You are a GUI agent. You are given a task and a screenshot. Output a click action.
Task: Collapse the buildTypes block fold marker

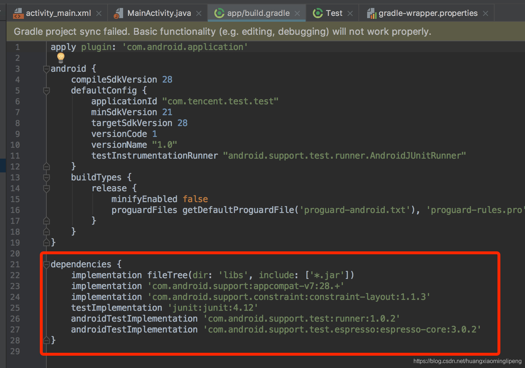(x=46, y=177)
